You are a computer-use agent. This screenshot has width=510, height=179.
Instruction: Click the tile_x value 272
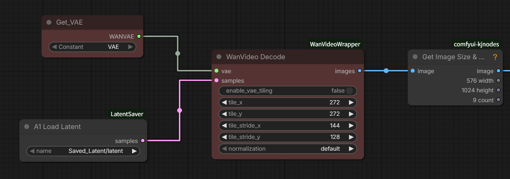coord(335,103)
